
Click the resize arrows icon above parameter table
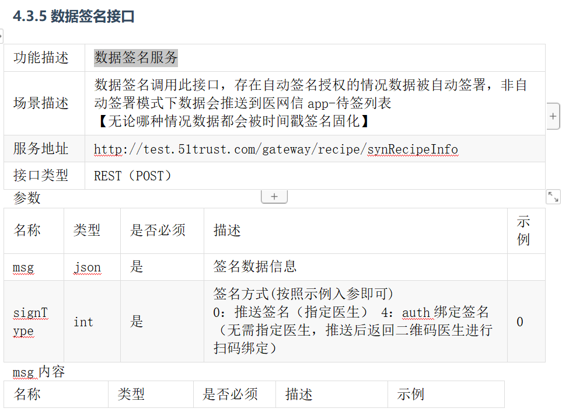(553, 197)
